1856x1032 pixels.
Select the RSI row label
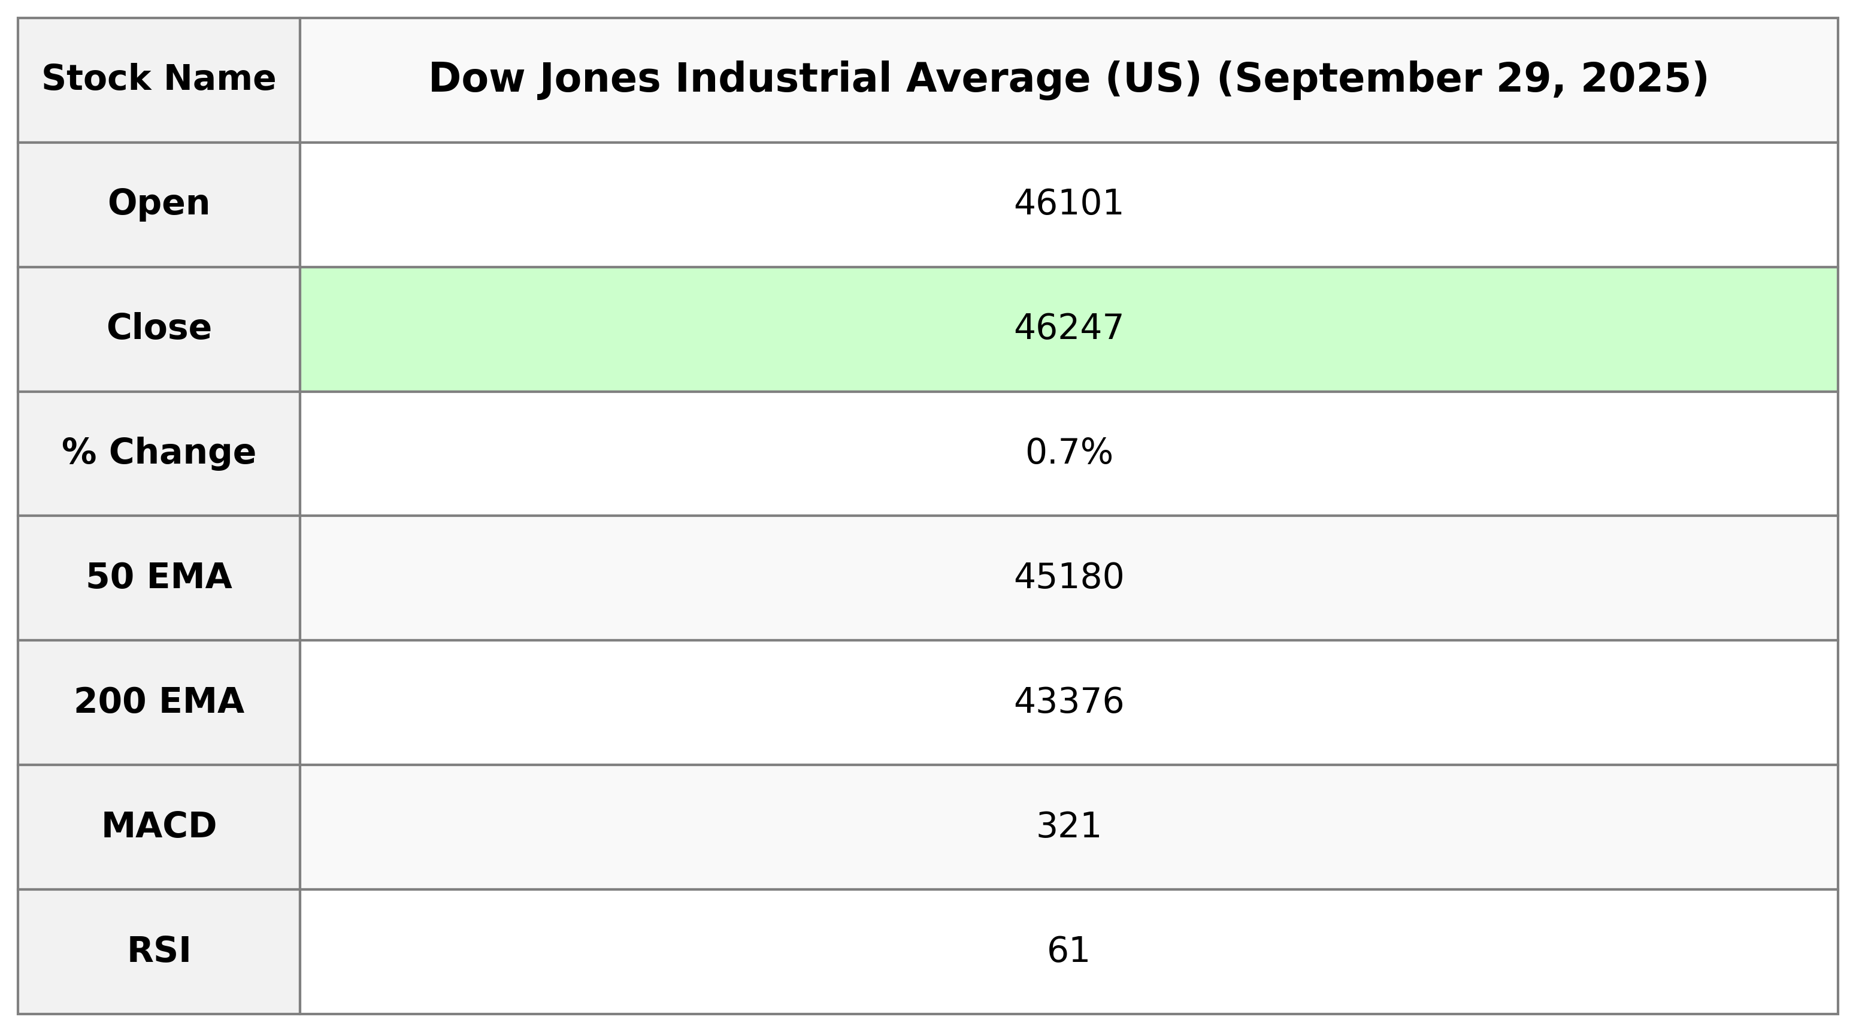point(159,951)
